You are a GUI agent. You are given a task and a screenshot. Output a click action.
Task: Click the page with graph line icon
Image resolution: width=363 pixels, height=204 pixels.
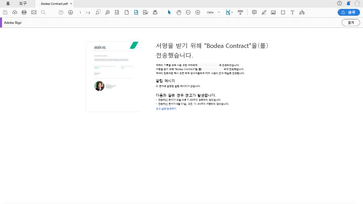(145, 12)
